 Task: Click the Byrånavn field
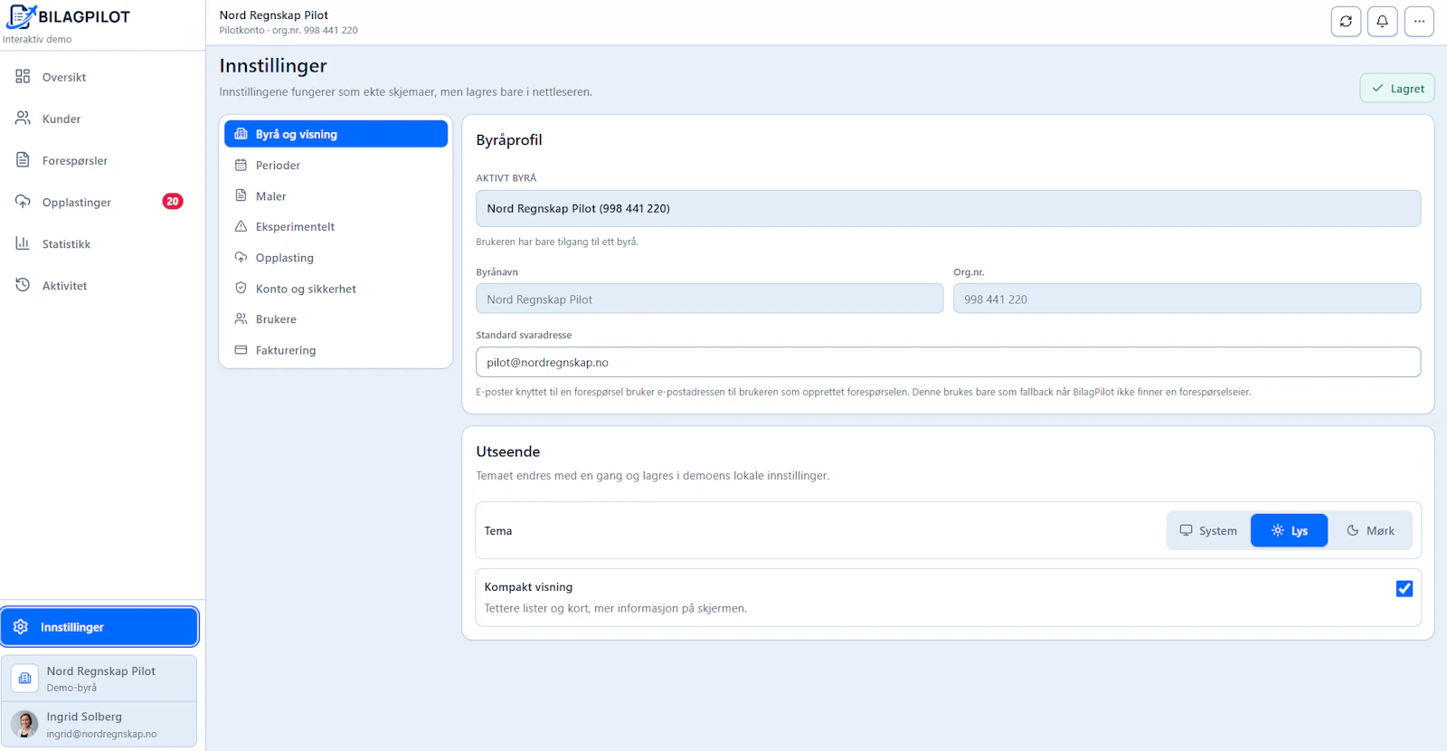[709, 299]
